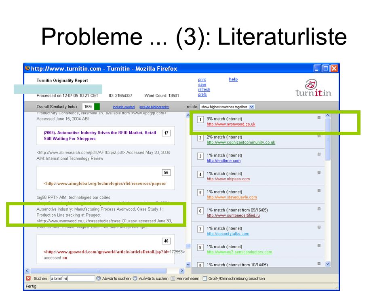Open the http://www.ubipass.com source link

point(228,179)
